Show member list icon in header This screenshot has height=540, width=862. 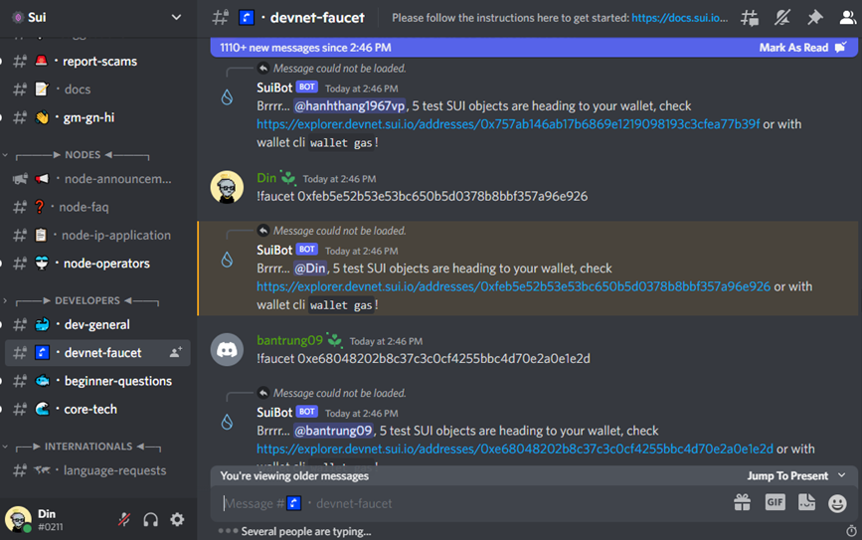point(848,18)
